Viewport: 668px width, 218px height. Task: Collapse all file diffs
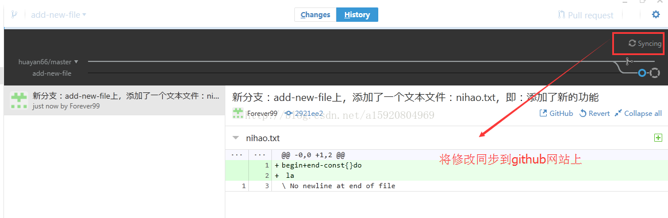pyautogui.click(x=638, y=114)
